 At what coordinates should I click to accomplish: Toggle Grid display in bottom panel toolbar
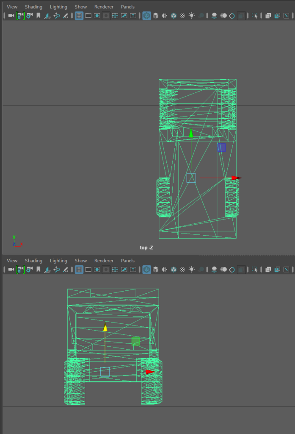[79, 270]
